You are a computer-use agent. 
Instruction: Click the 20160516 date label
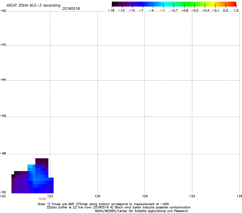coord(71,9)
